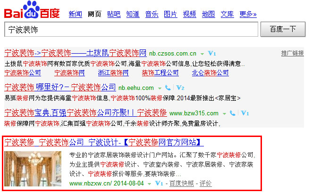Visit the 宁波装饰公司 sublink
312x193 pixels.
[x=23, y=73]
